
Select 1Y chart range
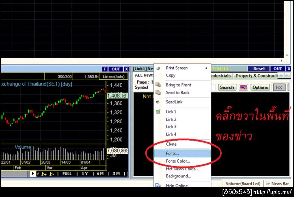click(x=85, y=174)
